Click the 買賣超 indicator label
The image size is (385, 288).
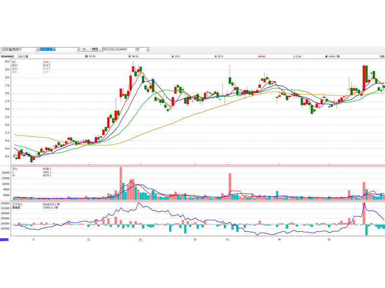click(x=15, y=207)
